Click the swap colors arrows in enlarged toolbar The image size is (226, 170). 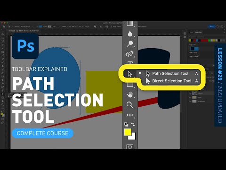(x=133, y=124)
